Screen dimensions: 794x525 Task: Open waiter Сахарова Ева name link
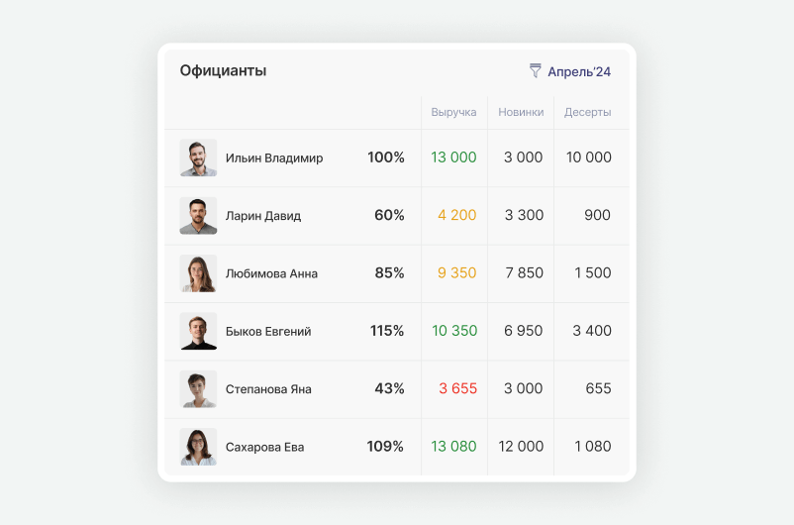click(264, 448)
